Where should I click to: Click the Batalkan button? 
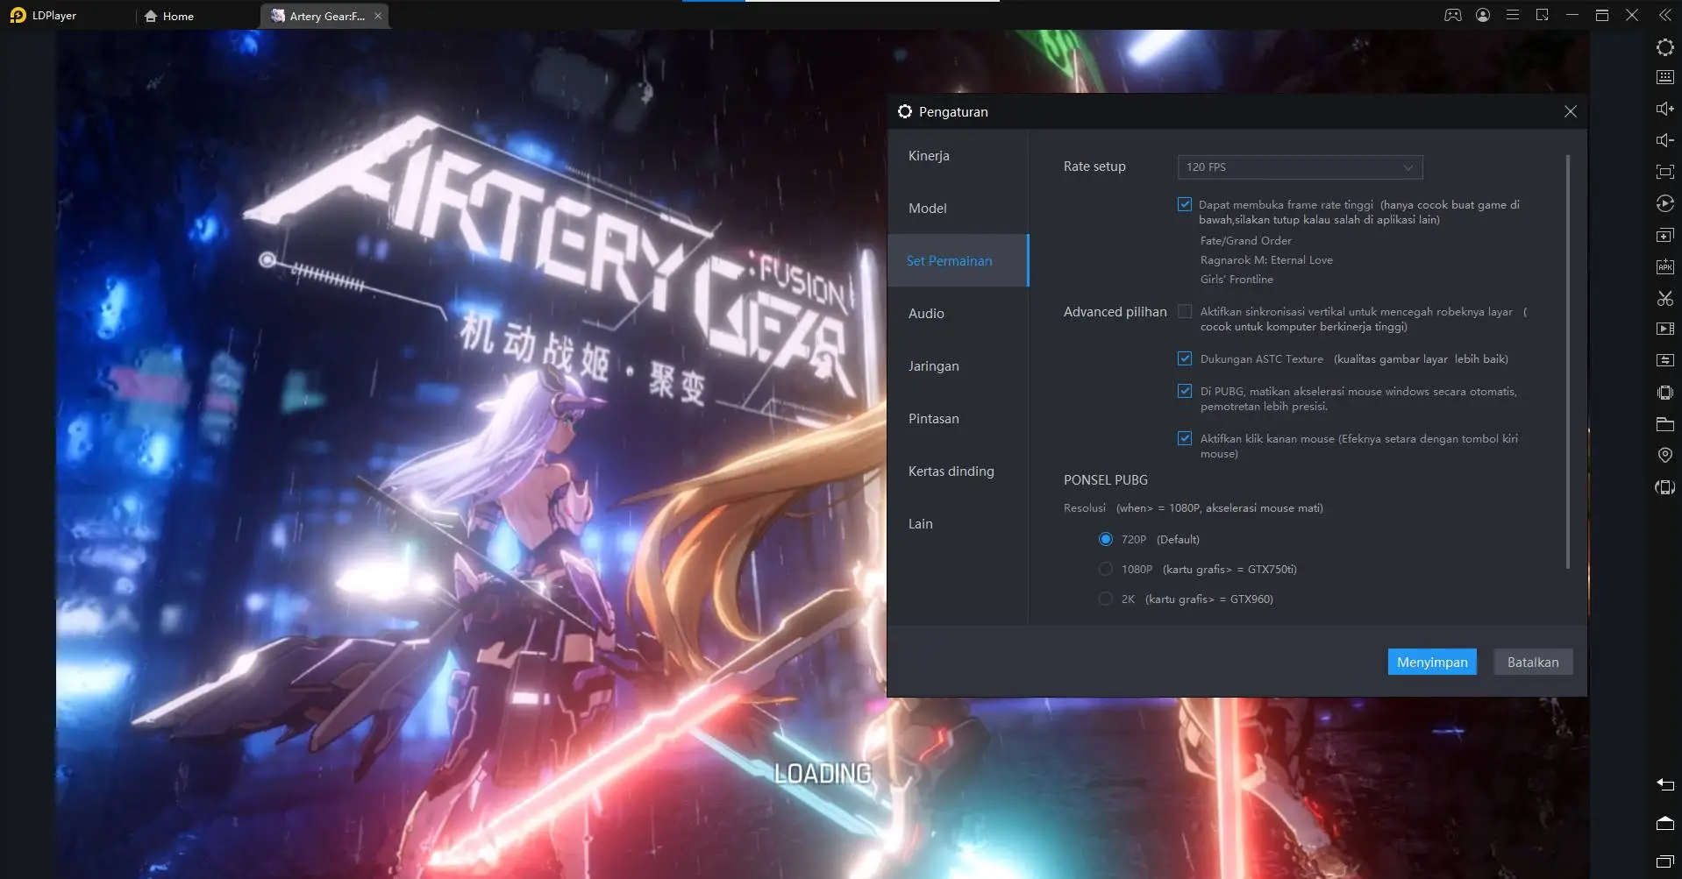click(1533, 662)
